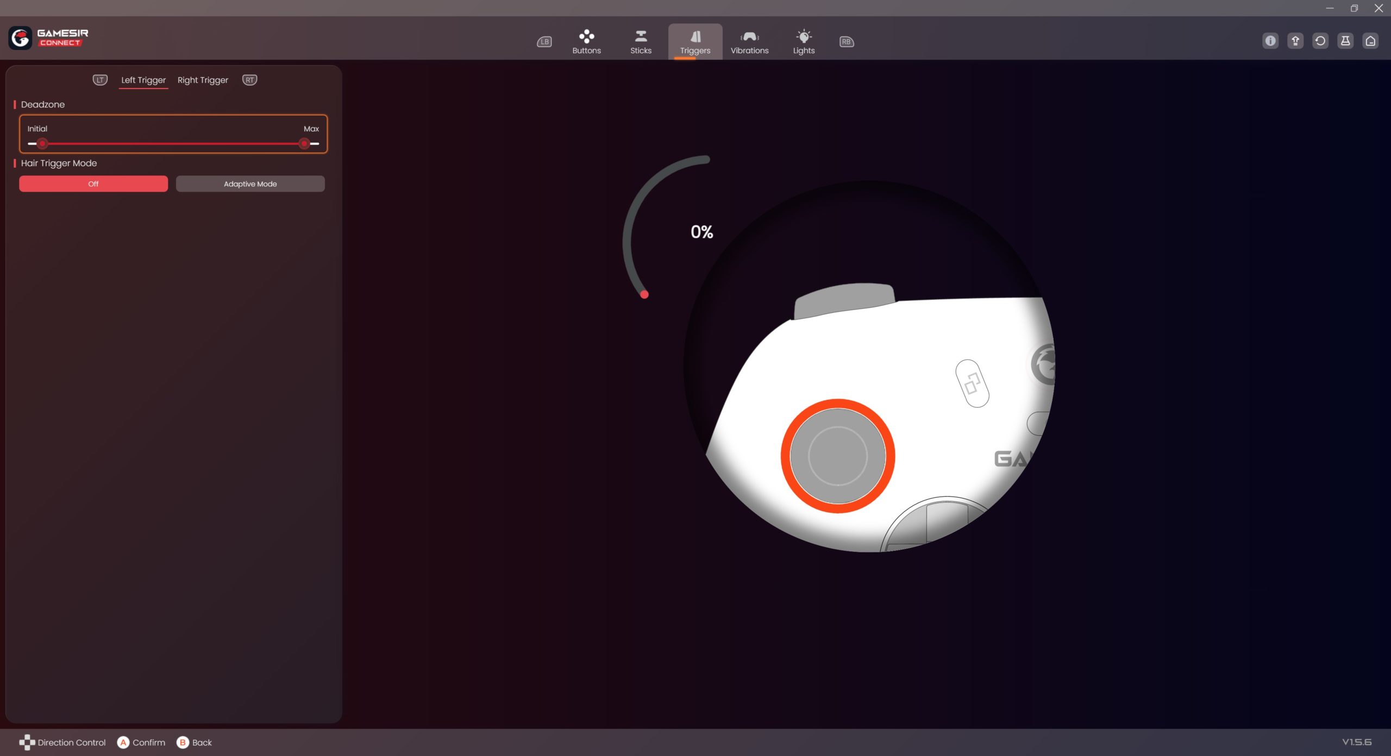The image size is (1391, 756).
Task: Click the V1.5.6 version label
Action: tap(1357, 742)
